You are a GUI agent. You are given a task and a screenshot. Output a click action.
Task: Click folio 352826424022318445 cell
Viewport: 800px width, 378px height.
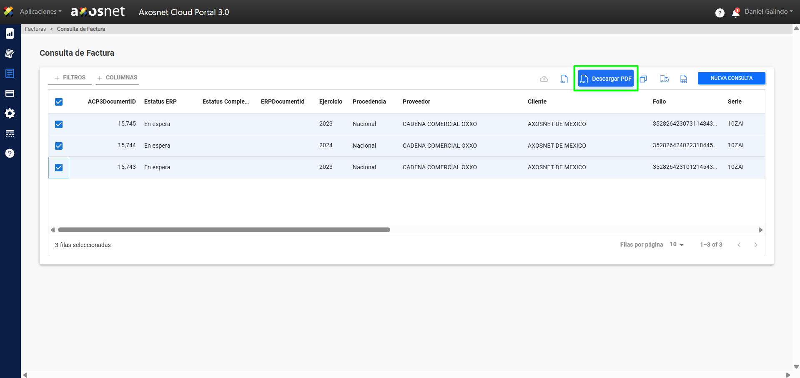[685, 145]
